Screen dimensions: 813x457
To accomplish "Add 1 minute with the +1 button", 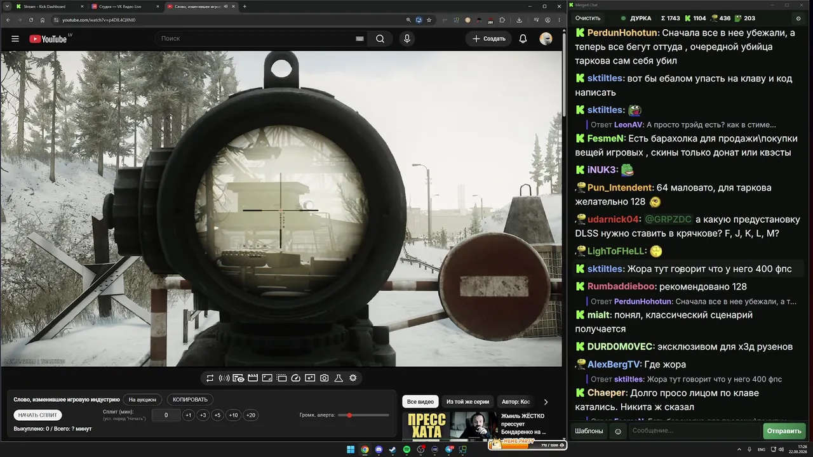I will [188, 415].
